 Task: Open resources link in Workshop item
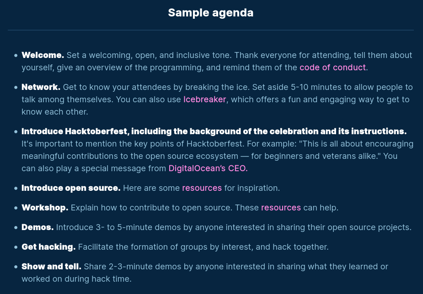coord(281,208)
